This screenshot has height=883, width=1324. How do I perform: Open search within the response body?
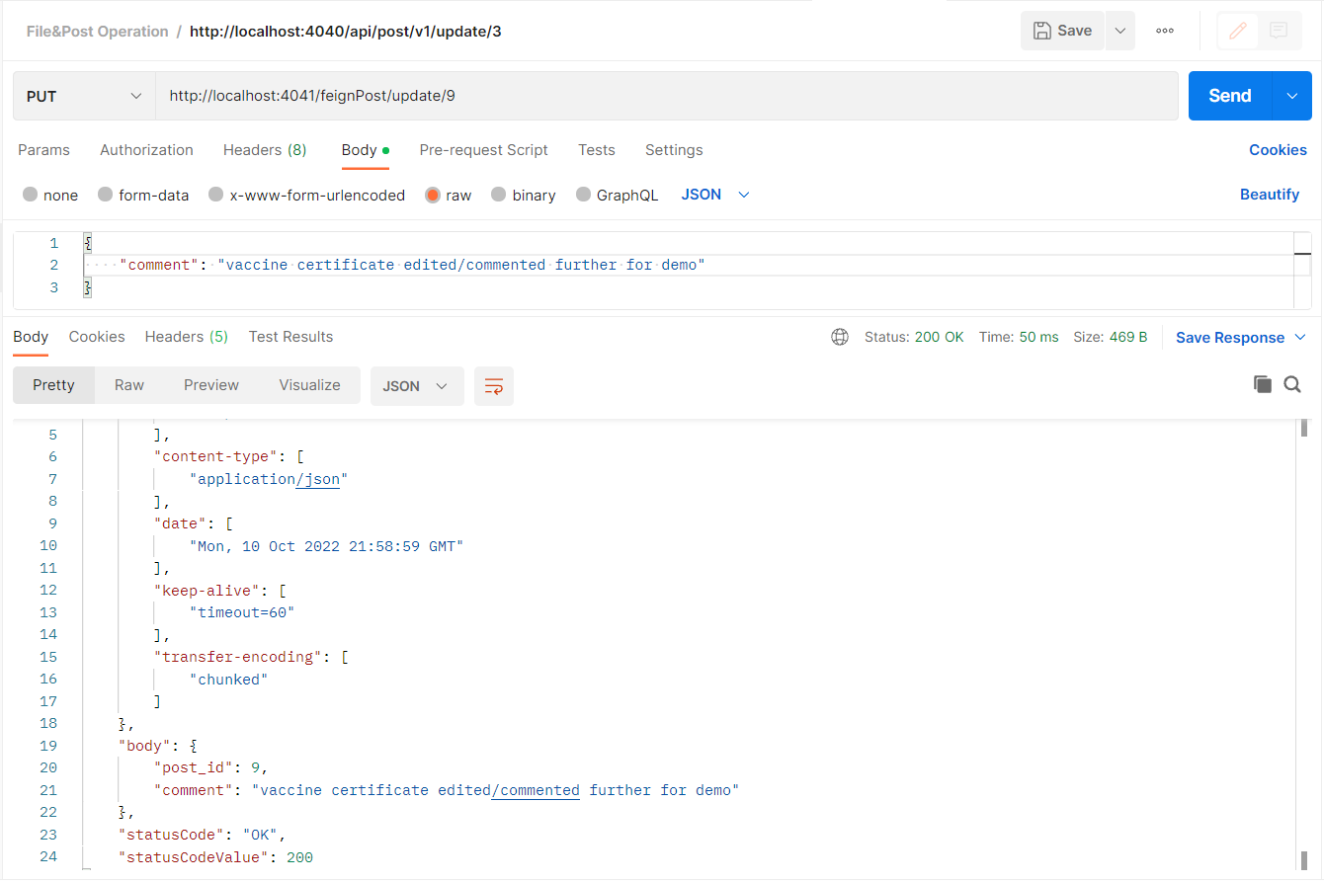coord(1292,383)
